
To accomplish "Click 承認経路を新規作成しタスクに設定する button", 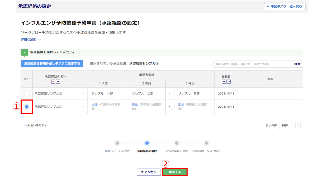I will (x=52, y=64).
